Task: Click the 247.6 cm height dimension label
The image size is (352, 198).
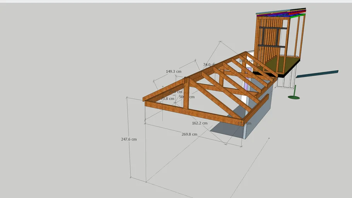Action: [x=128, y=139]
